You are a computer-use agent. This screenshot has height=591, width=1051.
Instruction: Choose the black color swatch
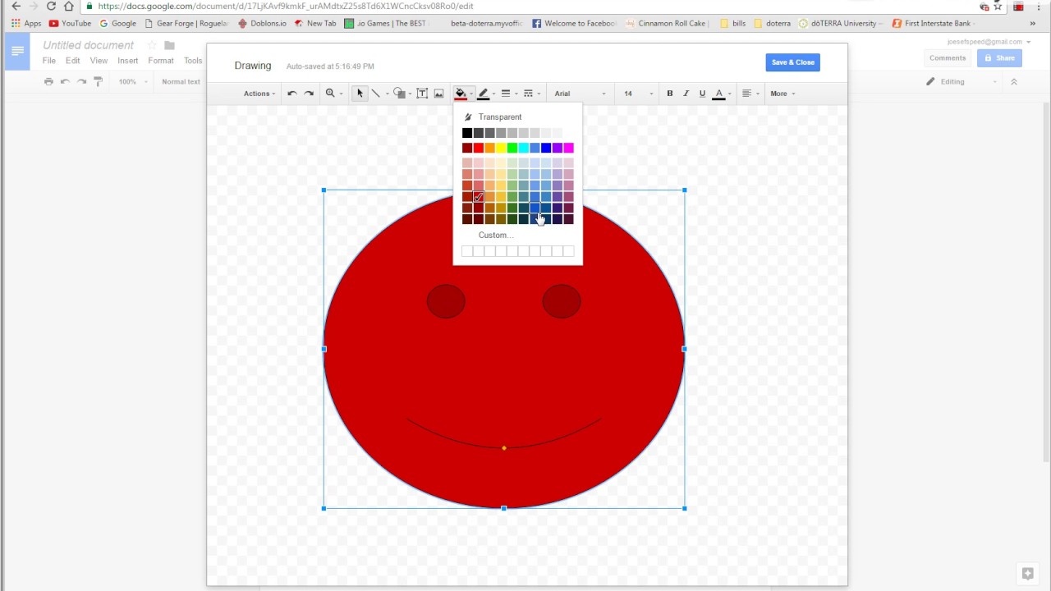pos(467,133)
